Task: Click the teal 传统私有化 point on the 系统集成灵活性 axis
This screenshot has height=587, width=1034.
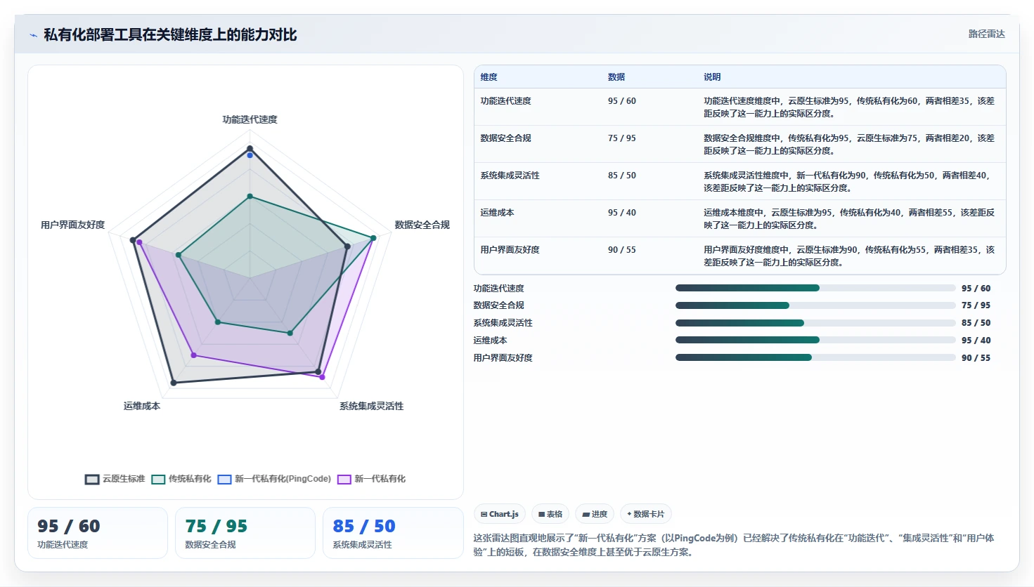Action: pyautogui.click(x=290, y=333)
